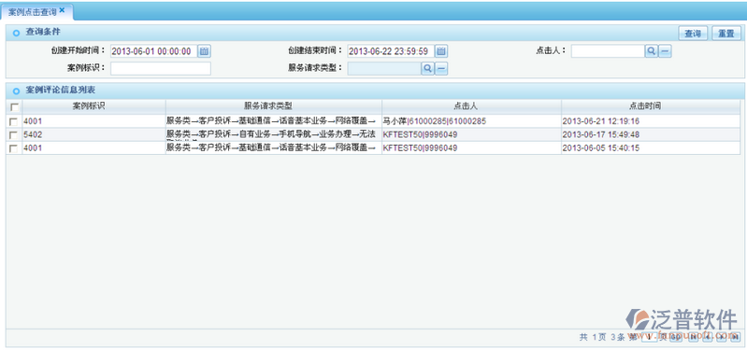747x350 pixels.
Task: Check the first 4001 row checkbox
Action: coord(13,121)
